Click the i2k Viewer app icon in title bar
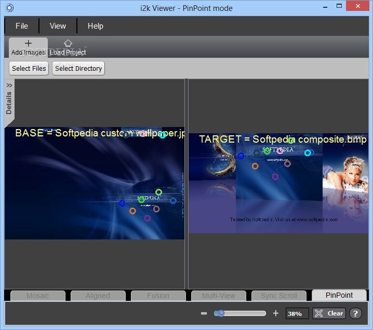 click(9, 8)
